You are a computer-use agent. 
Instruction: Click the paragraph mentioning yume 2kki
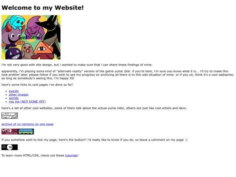[118, 75]
